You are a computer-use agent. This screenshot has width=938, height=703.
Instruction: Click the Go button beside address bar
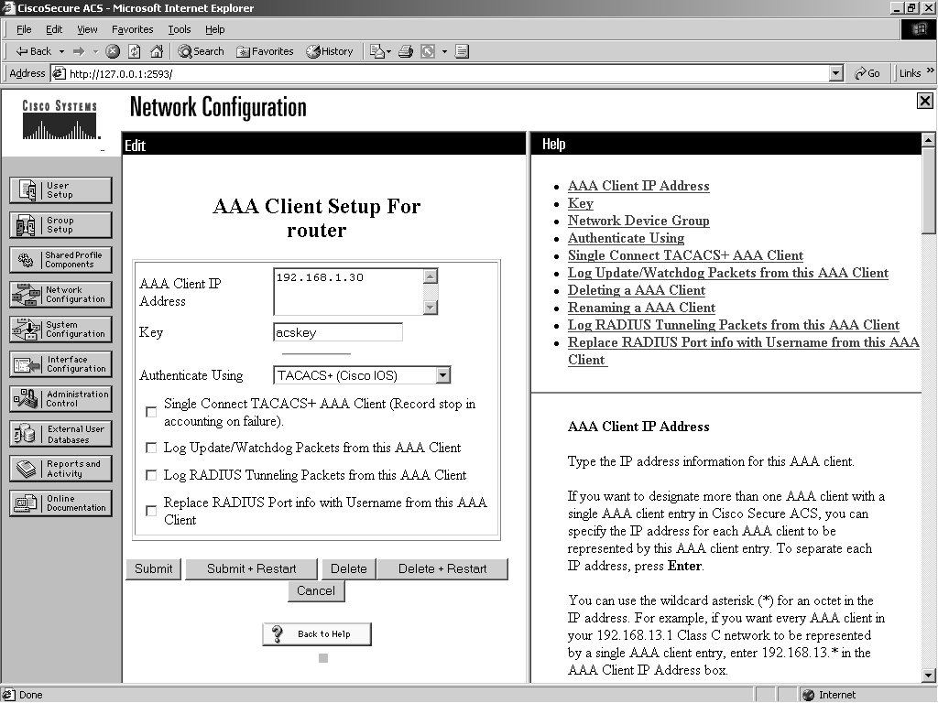coord(867,73)
